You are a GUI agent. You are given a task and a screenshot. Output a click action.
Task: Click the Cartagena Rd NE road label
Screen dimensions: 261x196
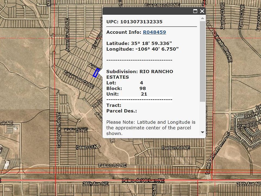click(59, 133)
